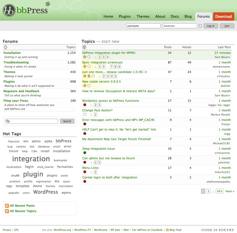Screen dimensions: 237x233
Task: Open the Troubleshooting forum
Action: (16, 62)
